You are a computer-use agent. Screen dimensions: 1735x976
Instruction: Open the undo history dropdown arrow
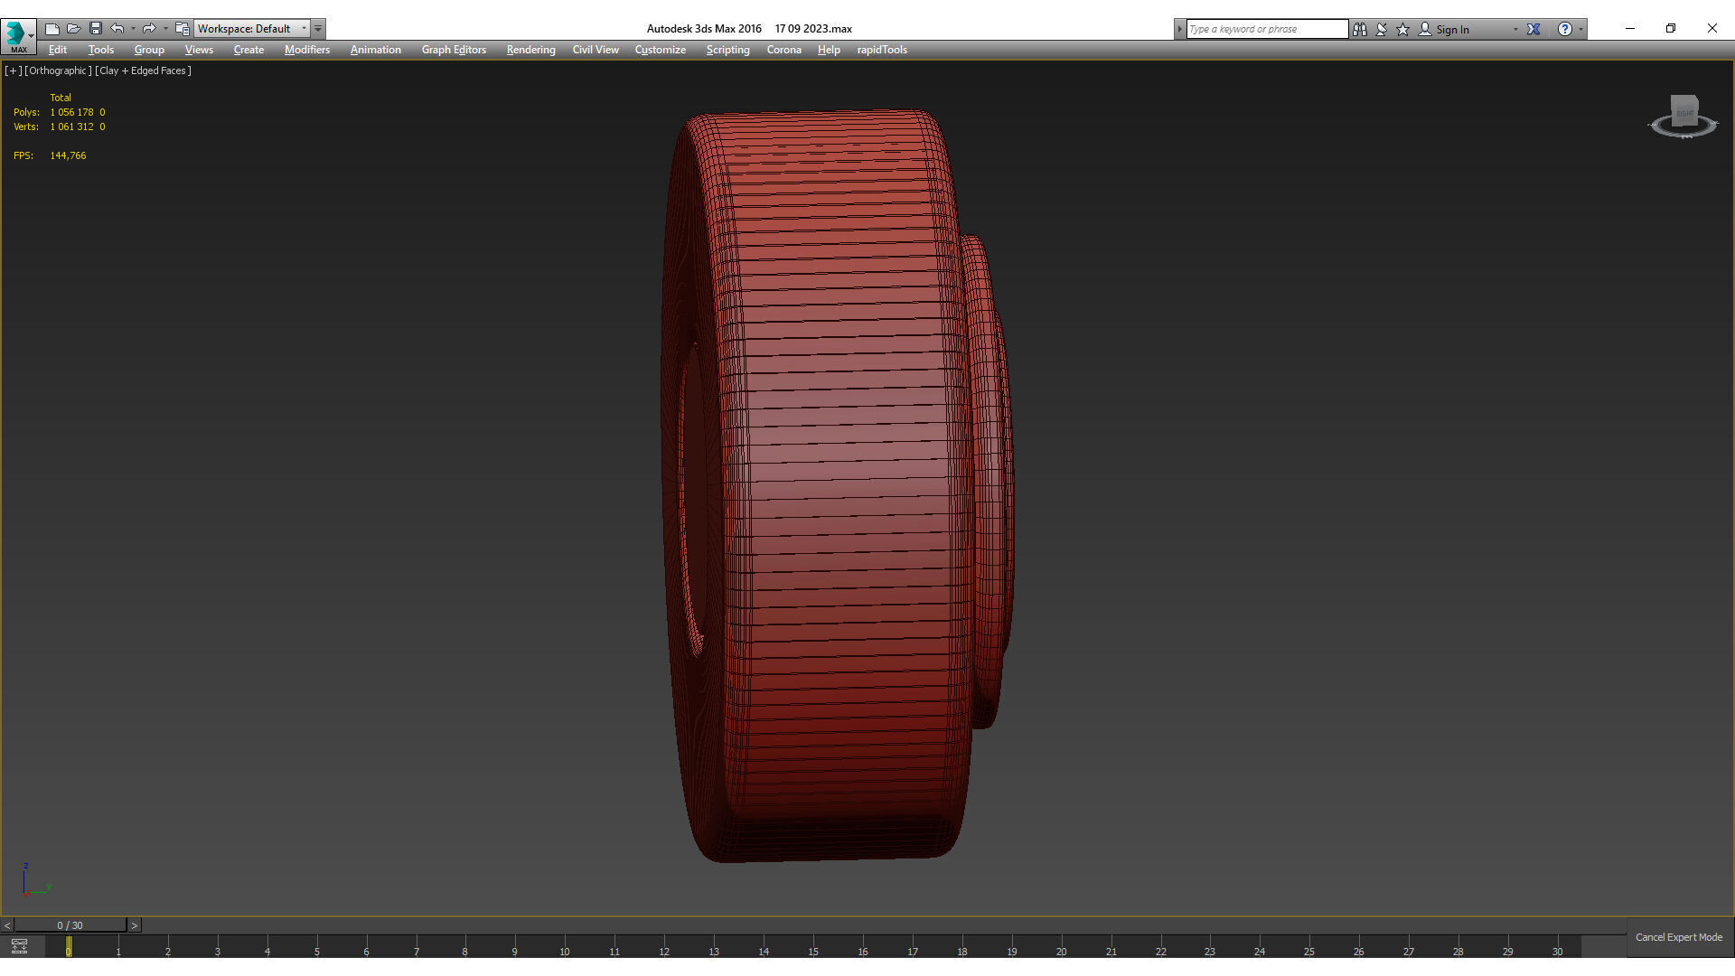coord(133,29)
